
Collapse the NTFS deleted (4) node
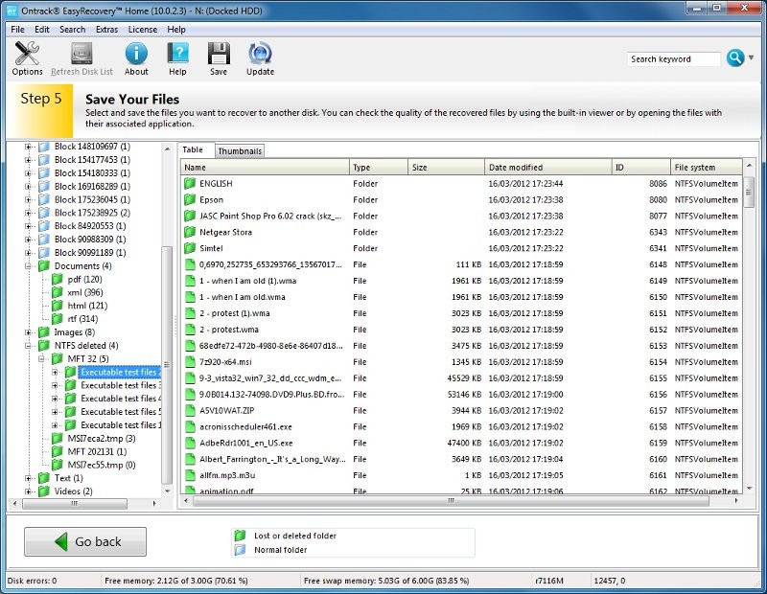click(x=29, y=345)
